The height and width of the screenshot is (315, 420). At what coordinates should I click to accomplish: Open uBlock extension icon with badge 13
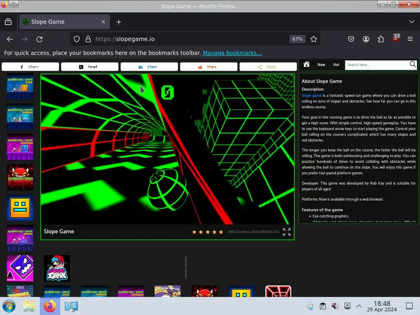tap(396, 38)
